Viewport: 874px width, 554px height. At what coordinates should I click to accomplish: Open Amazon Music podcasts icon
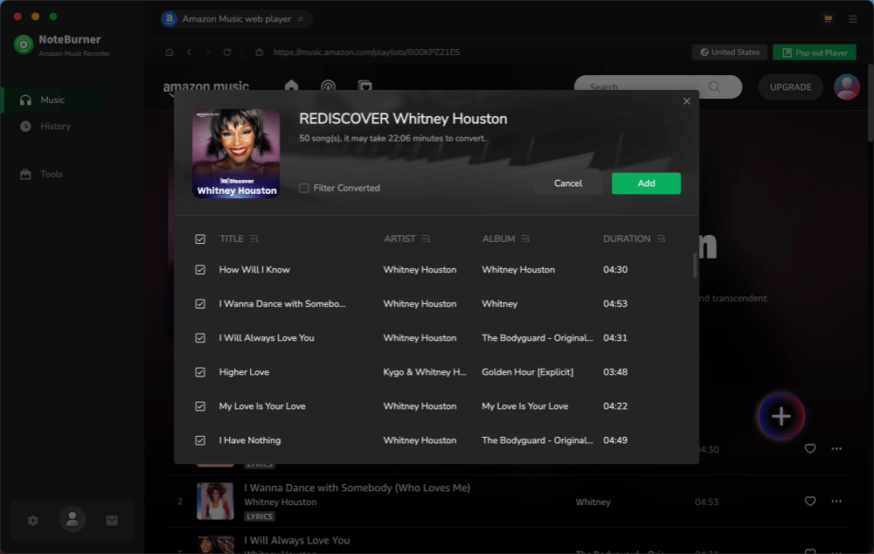tap(329, 87)
